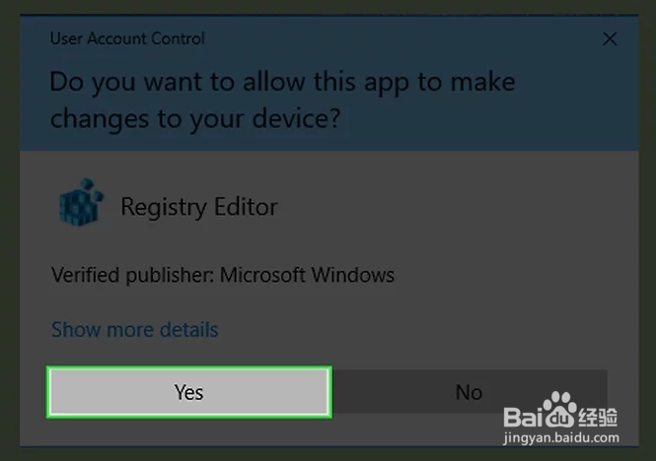The width and height of the screenshot is (656, 461).
Task: Expand Show more details
Action: [135, 329]
